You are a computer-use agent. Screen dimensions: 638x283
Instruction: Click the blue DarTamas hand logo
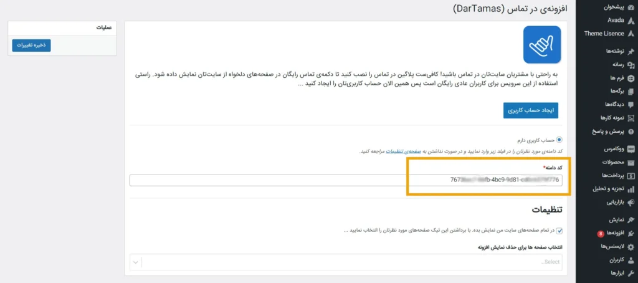tap(542, 45)
